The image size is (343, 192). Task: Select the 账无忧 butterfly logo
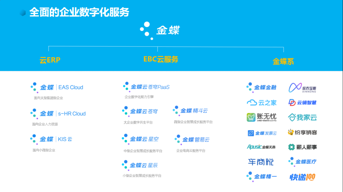(261, 117)
